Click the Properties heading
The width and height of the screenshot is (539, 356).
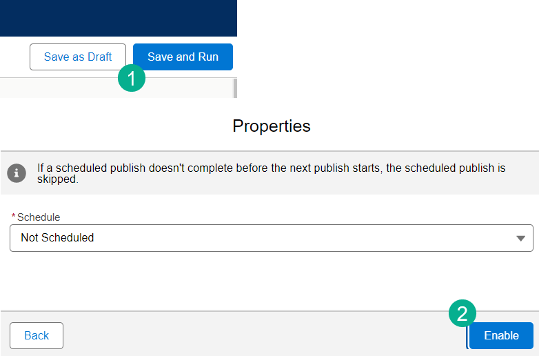click(x=272, y=126)
